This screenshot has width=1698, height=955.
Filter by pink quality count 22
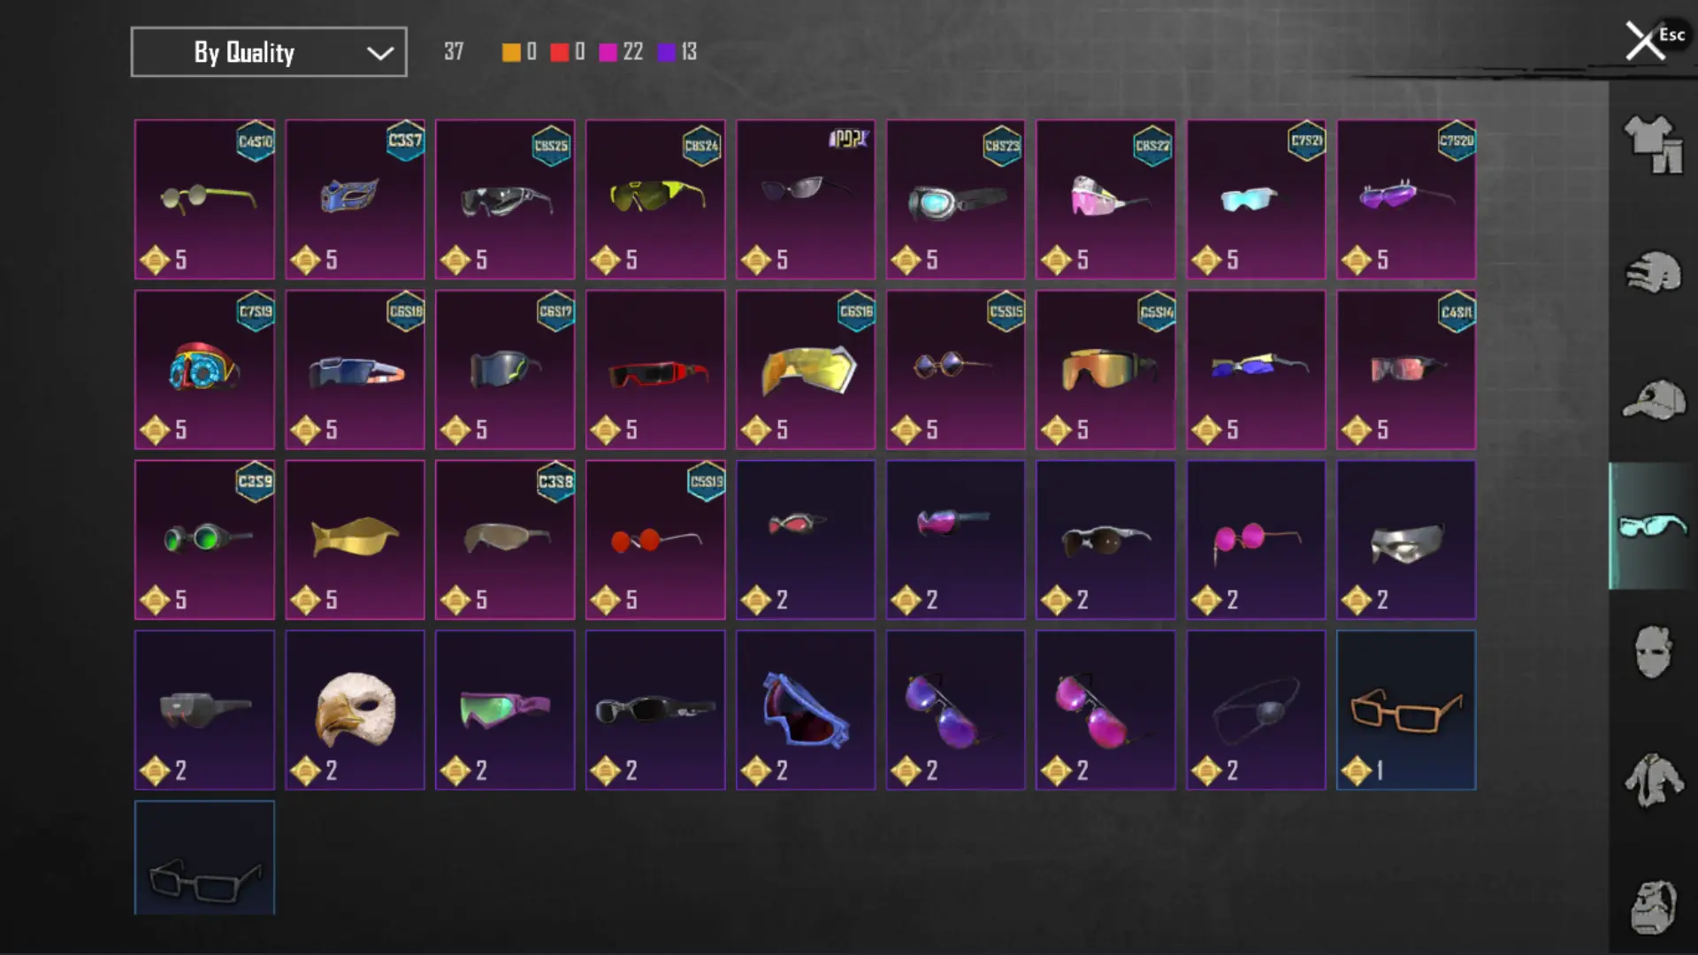tap(622, 52)
